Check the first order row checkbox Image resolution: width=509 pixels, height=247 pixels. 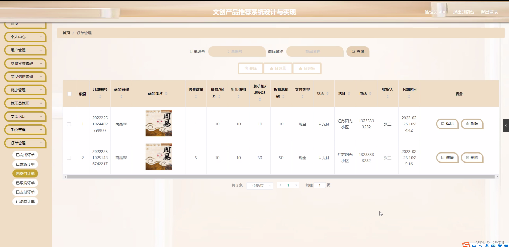69,124
